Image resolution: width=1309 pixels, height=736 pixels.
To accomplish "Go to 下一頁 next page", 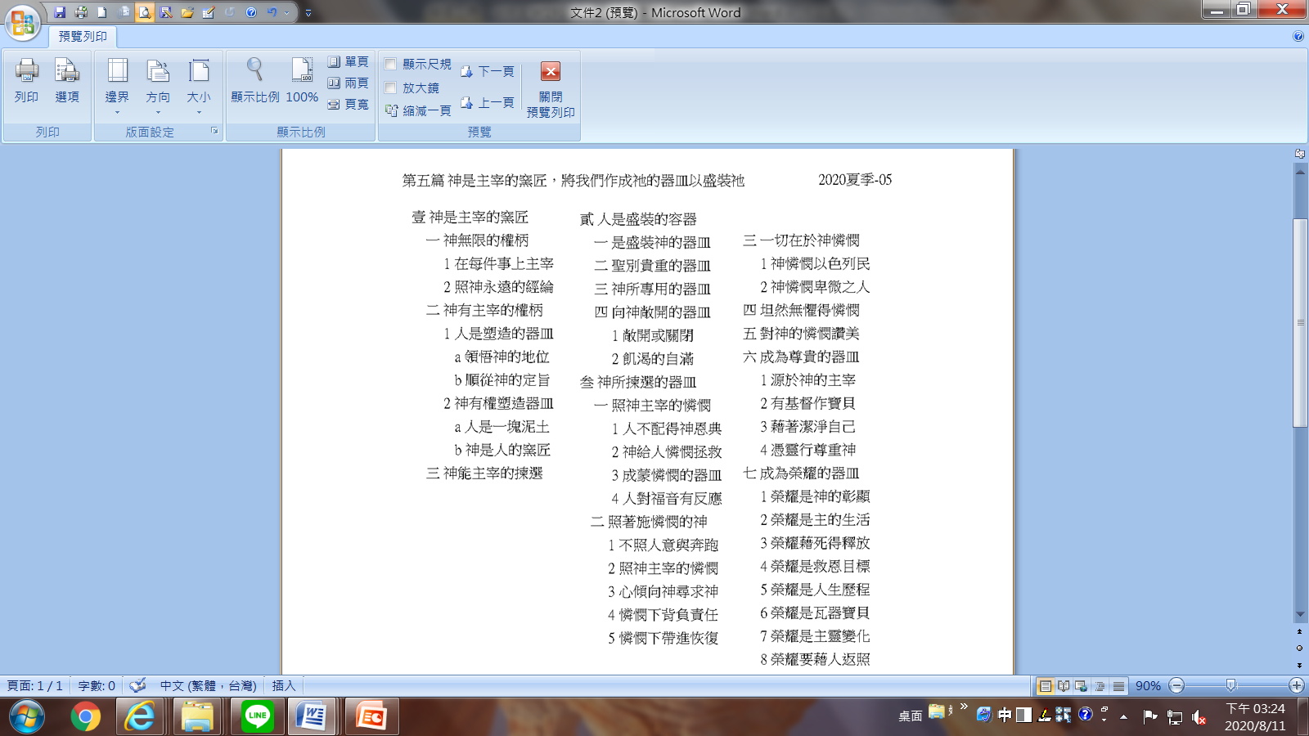I will click(488, 72).
